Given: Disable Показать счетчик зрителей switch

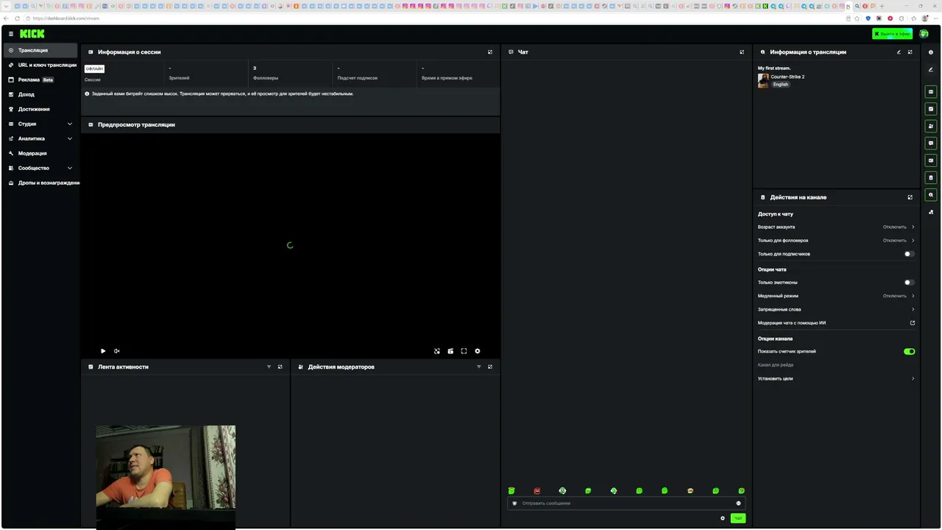Looking at the screenshot, I should [x=910, y=351].
